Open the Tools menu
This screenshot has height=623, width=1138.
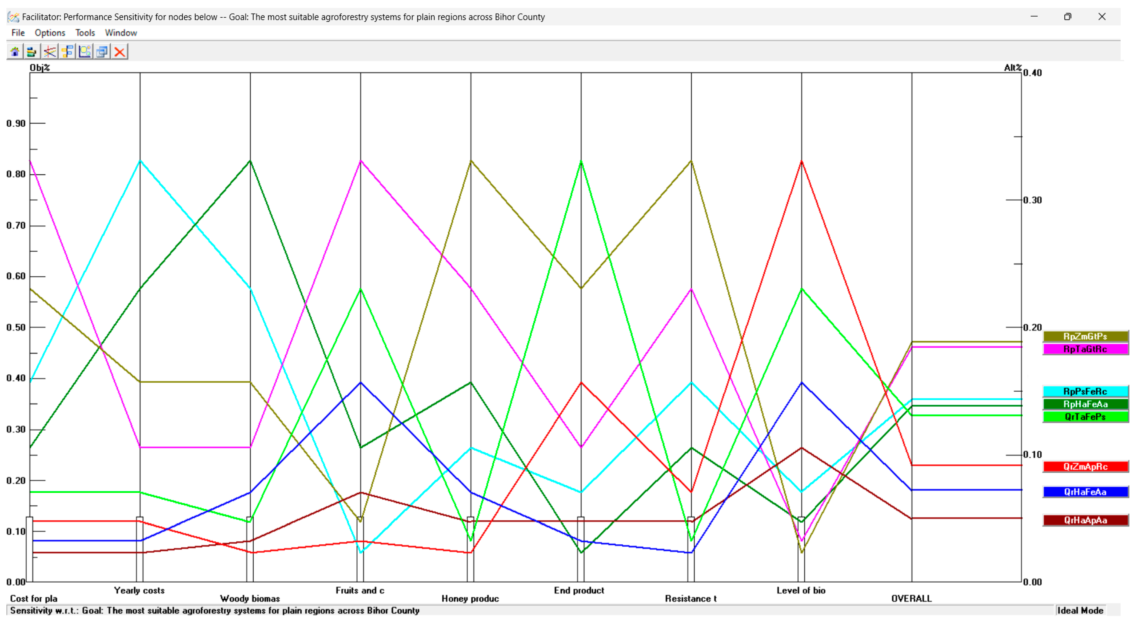[x=85, y=33]
